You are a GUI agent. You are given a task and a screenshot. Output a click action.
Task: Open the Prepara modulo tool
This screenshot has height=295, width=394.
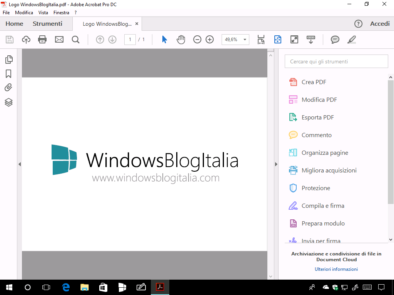317,224
